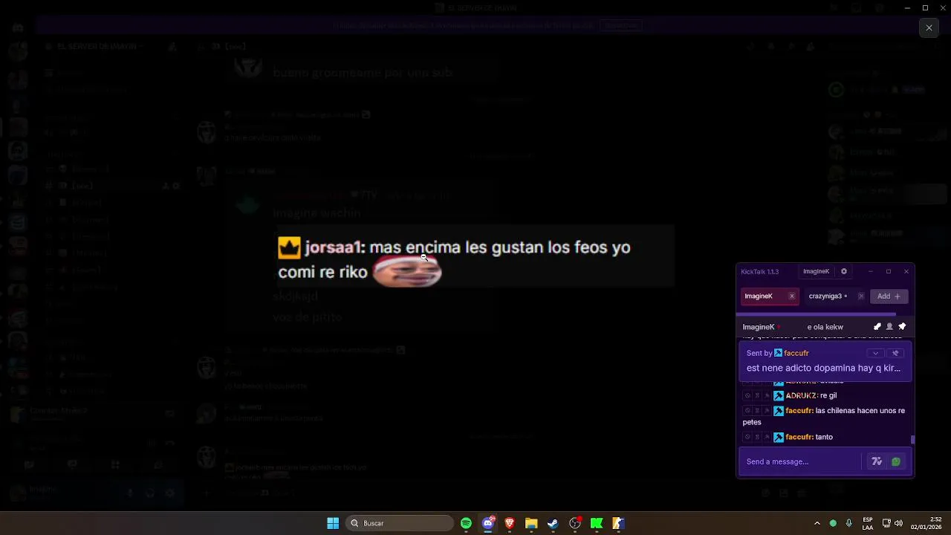Open moderator actions sword icon in chat header
The height and width of the screenshot is (535, 951).
click(877, 327)
